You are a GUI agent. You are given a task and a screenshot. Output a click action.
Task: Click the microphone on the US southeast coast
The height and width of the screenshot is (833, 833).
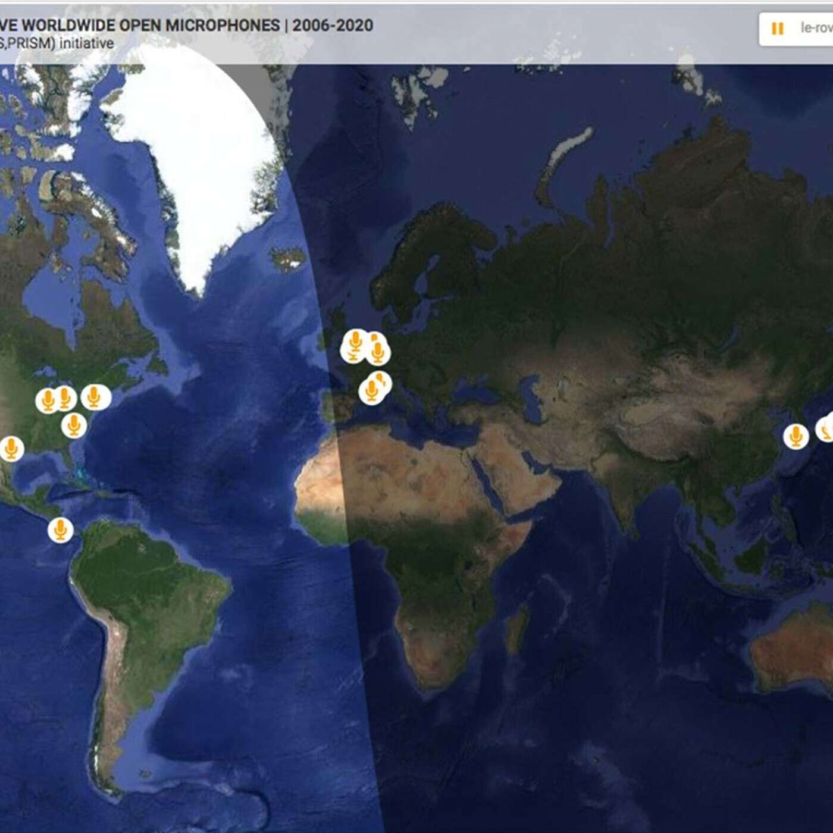point(74,425)
